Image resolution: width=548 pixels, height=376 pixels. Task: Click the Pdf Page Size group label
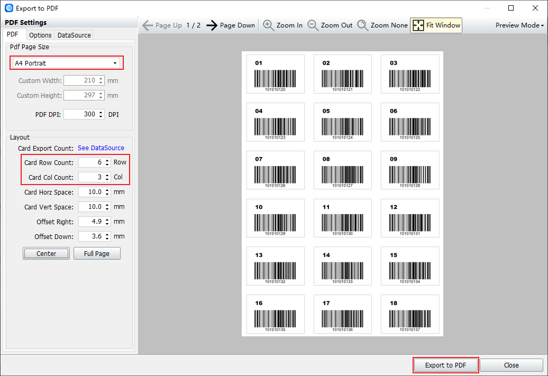(30, 47)
